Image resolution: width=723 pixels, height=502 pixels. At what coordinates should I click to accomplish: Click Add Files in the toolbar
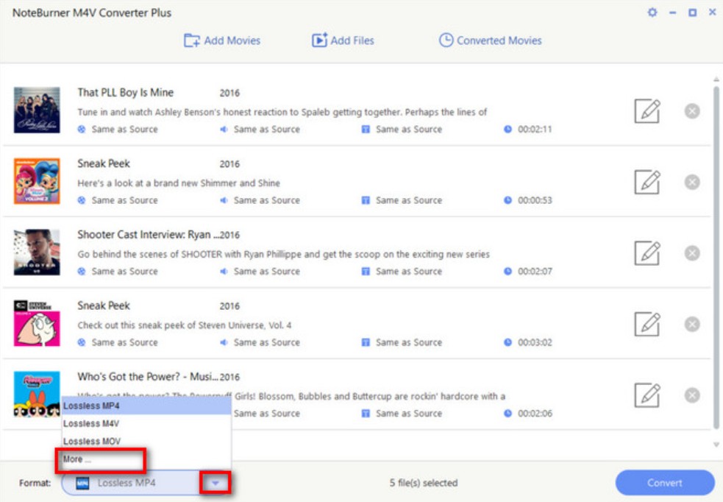343,40
